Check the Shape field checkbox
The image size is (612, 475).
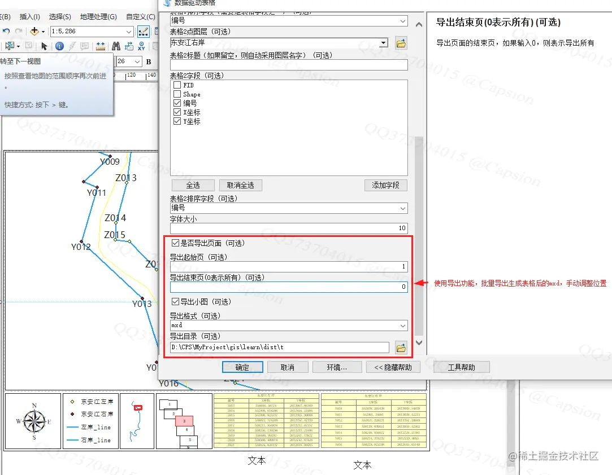[x=177, y=94]
